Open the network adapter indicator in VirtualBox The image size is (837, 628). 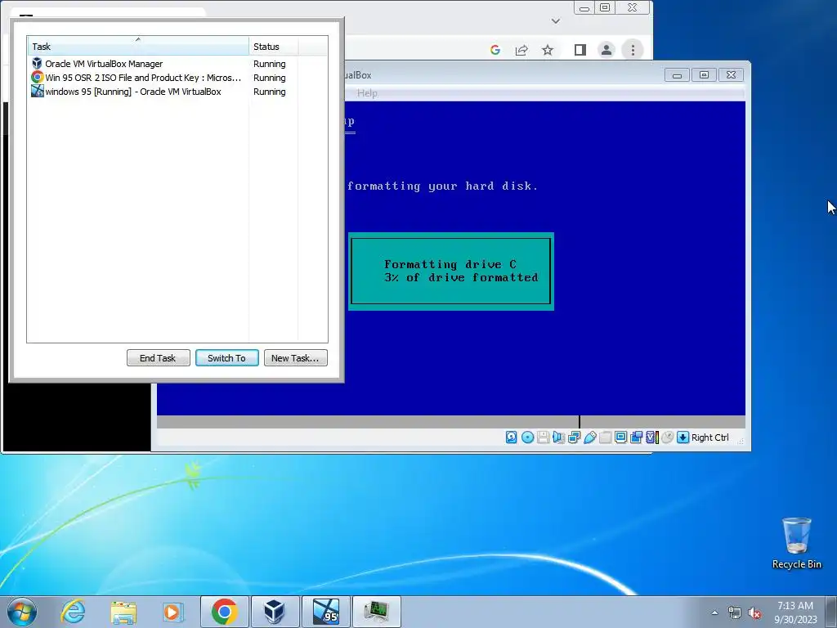tap(574, 437)
